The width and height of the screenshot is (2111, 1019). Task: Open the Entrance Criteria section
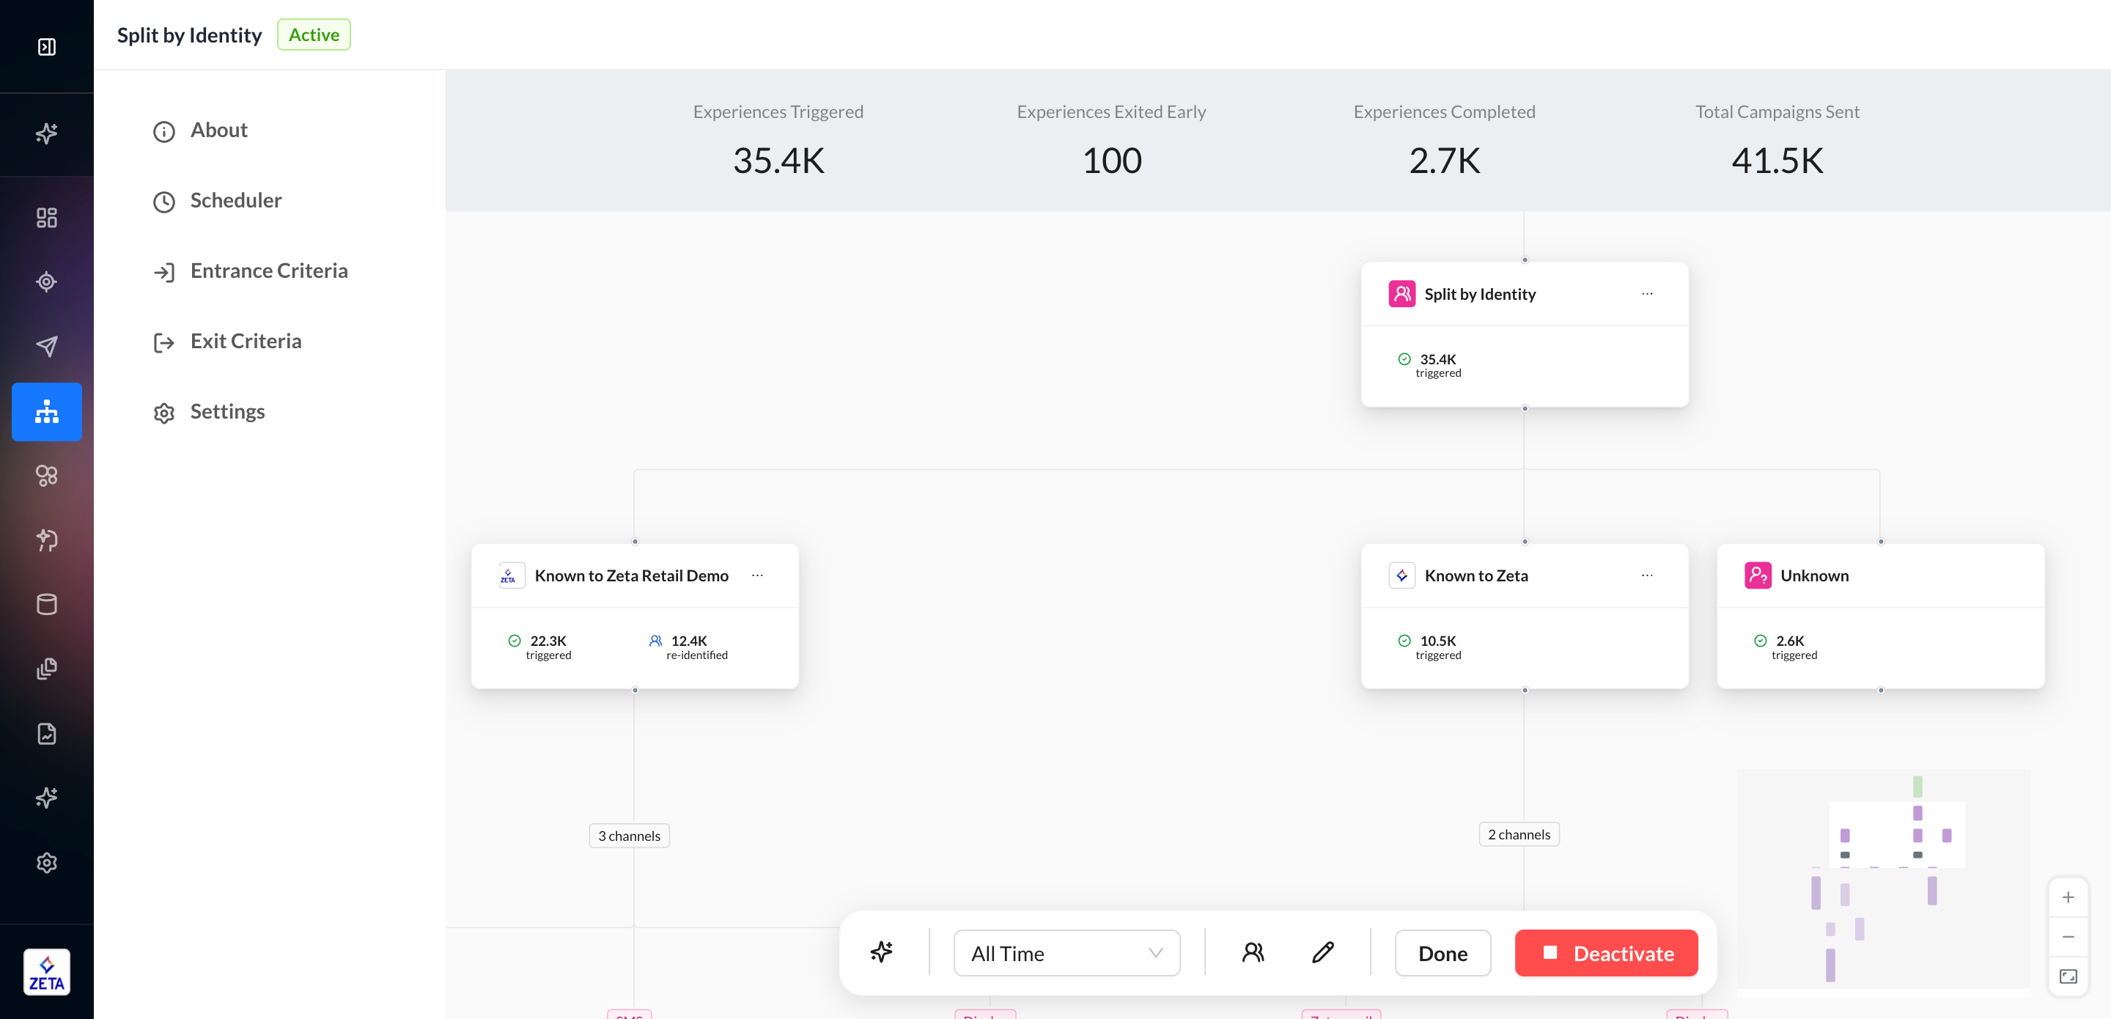point(268,271)
